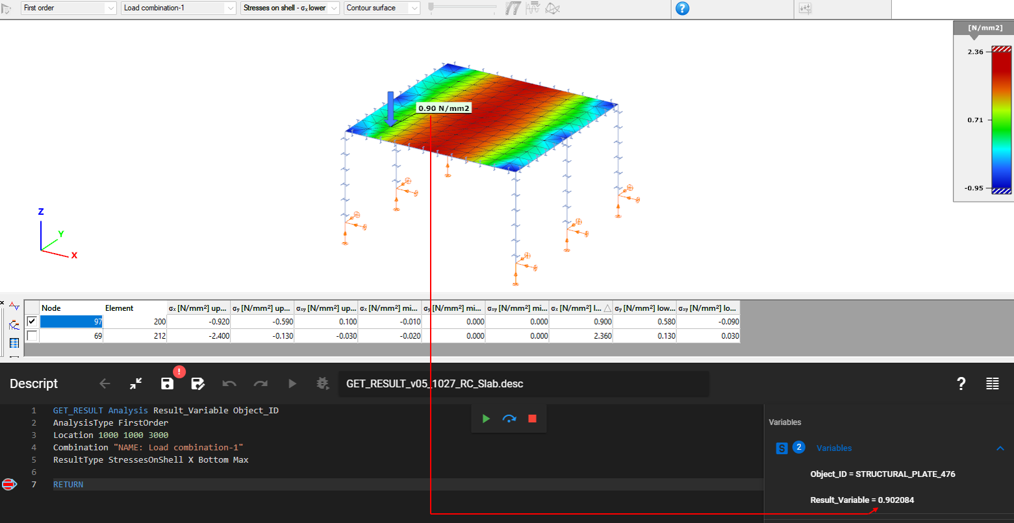Click the element 212 cell
1014x523 pixels.
[x=135, y=336]
